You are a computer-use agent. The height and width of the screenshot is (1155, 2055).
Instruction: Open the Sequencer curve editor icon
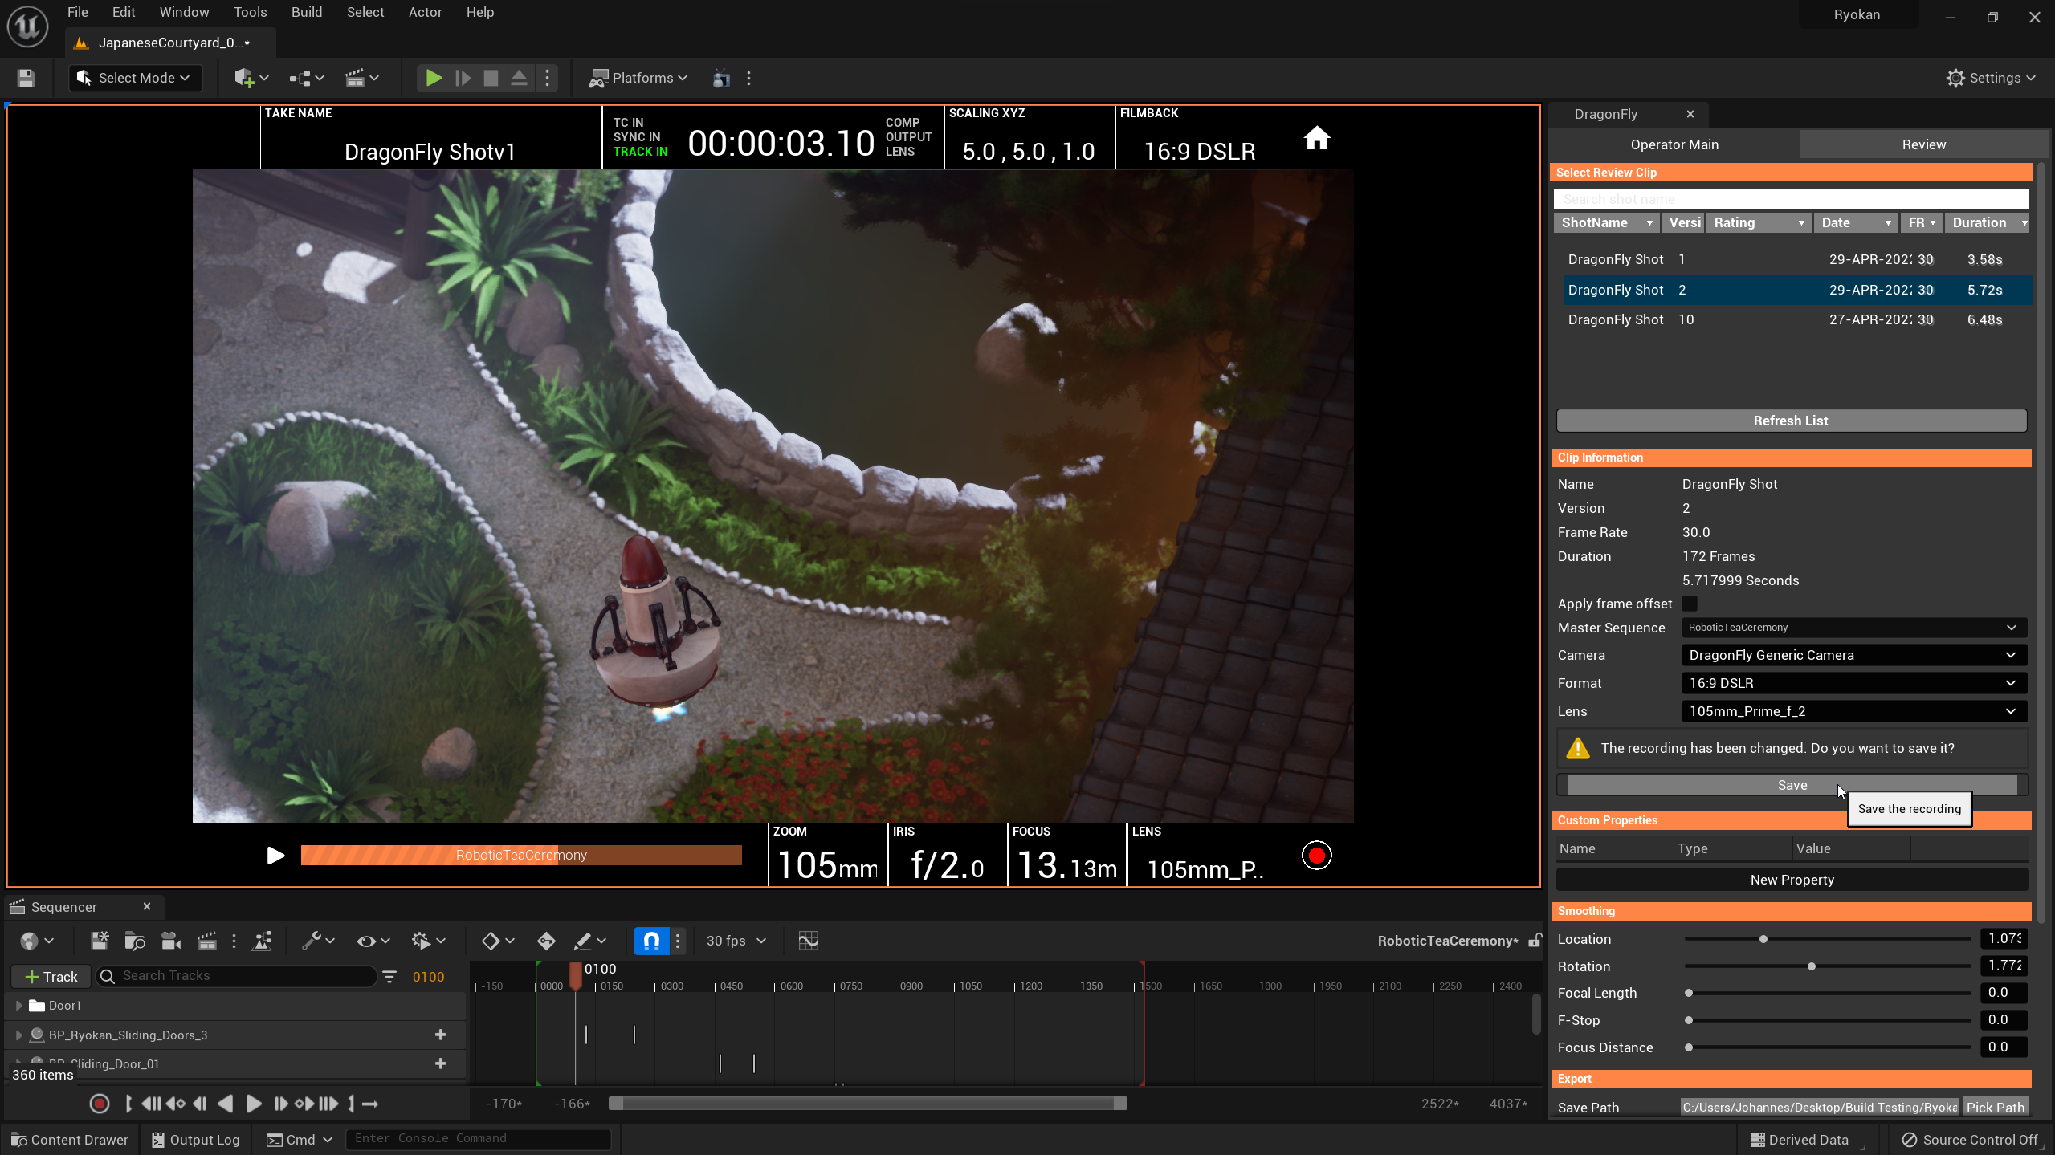coord(809,941)
